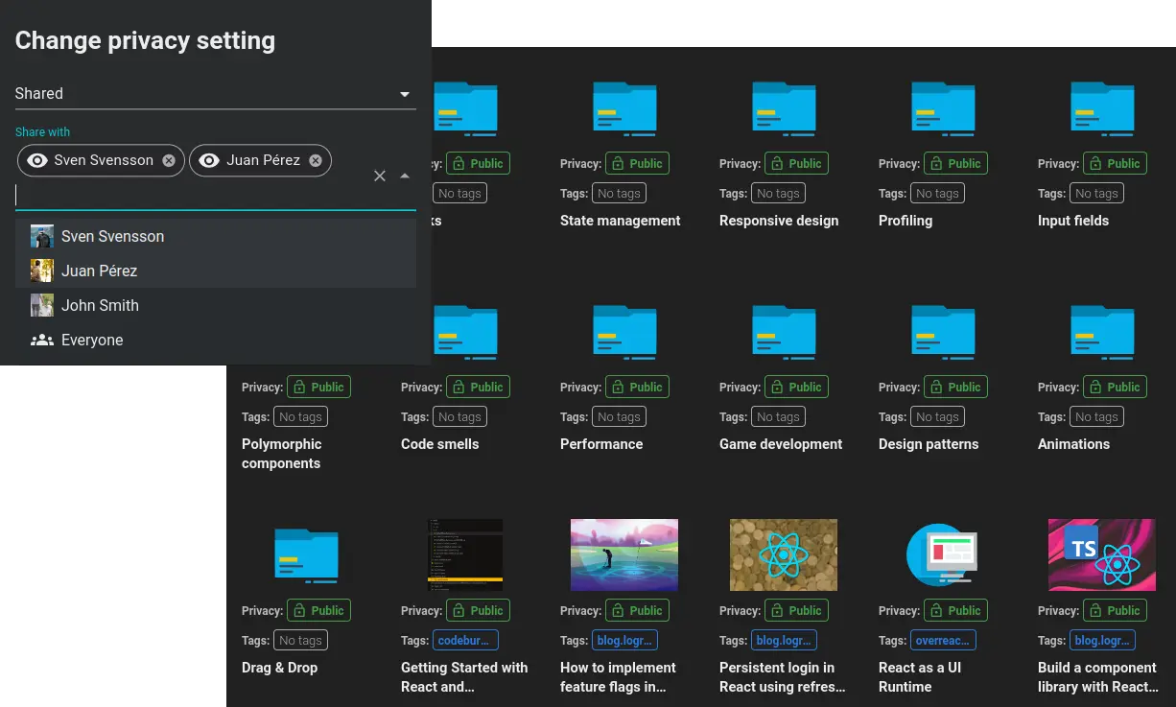Click Public privacy badge on Profiling
This screenshot has height=707, width=1176.
coord(956,163)
